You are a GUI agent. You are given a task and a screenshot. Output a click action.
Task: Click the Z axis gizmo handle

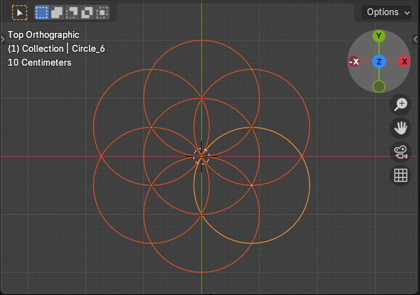coord(379,61)
